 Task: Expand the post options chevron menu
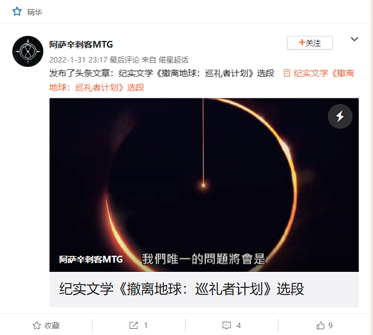coord(354,39)
